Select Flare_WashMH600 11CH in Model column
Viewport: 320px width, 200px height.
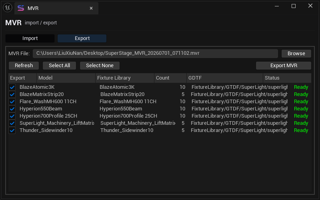click(48, 102)
